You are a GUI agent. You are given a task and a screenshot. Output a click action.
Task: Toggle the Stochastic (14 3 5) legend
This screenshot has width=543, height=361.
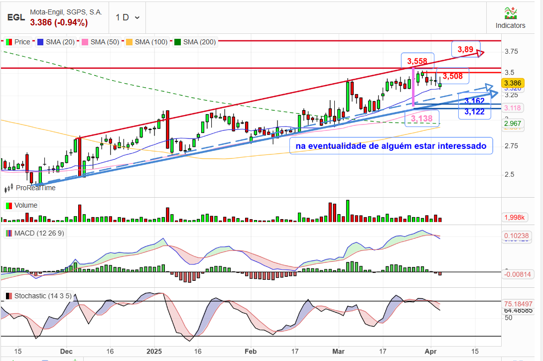[x=39, y=296]
